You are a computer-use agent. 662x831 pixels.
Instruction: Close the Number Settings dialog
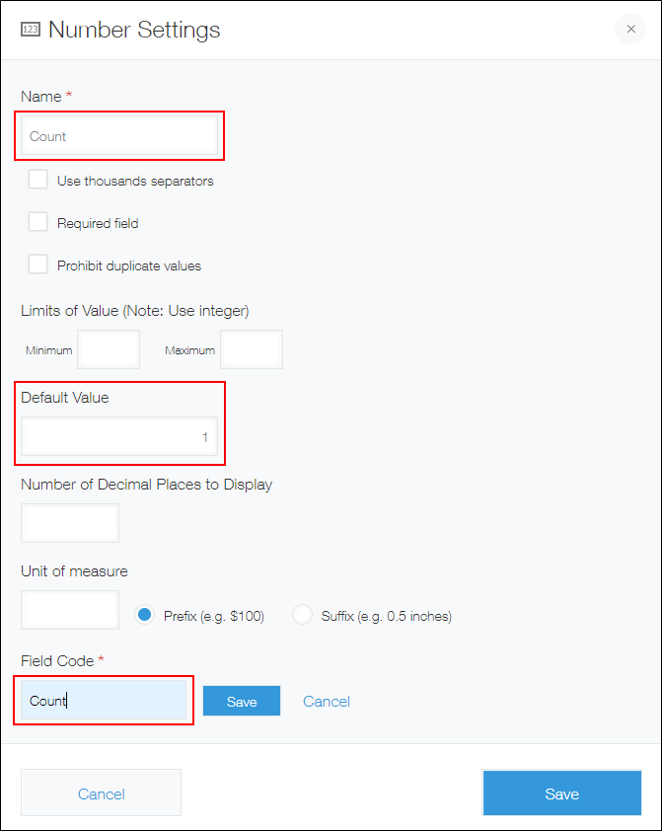click(630, 29)
